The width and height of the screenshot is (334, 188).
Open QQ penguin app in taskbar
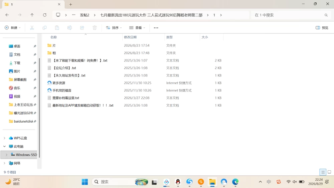(x=178, y=182)
